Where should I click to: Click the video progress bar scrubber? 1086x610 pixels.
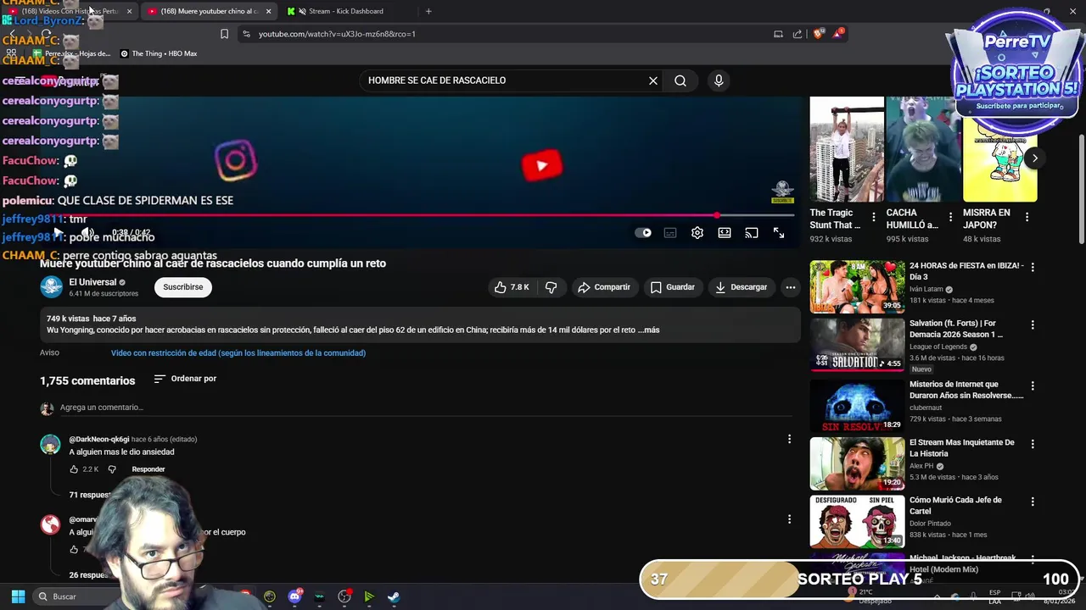(717, 215)
